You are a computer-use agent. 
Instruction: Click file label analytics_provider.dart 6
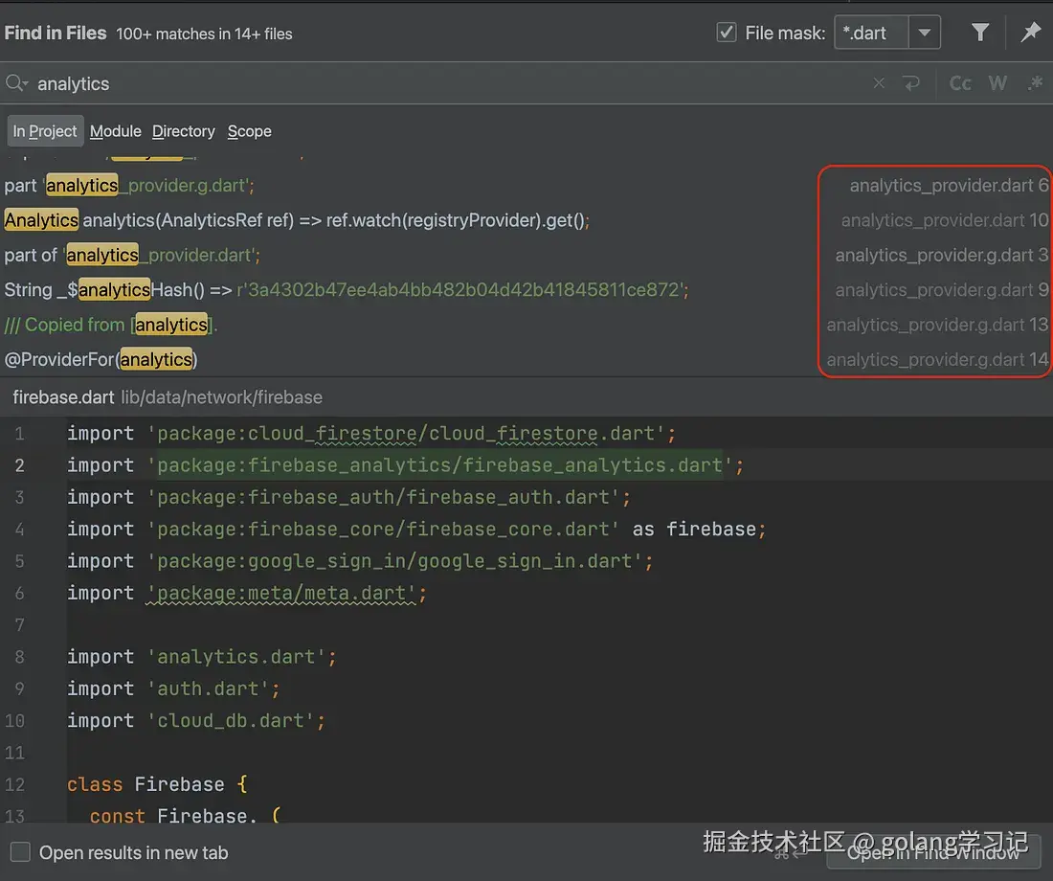[x=949, y=186]
